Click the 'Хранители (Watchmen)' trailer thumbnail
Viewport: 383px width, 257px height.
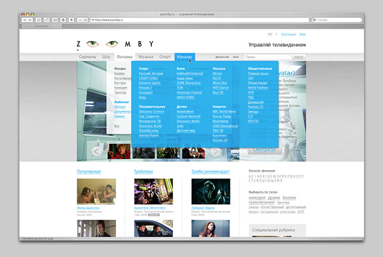153,191
